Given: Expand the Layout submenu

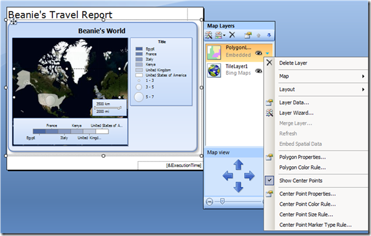Looking at the screenshot, I should (x=316, y=89).
